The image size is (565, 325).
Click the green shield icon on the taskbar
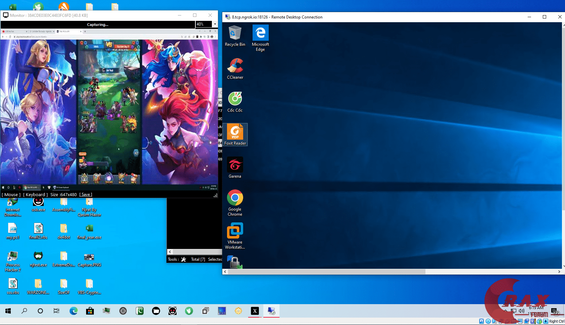pyautogui.click(x=189, y=311)
